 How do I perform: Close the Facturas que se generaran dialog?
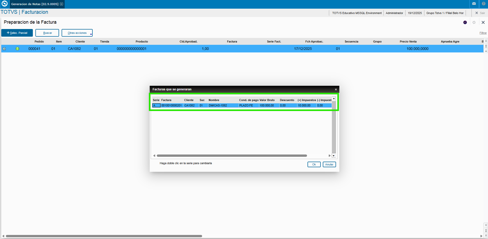pyautogui.click(x=336, y=89)
